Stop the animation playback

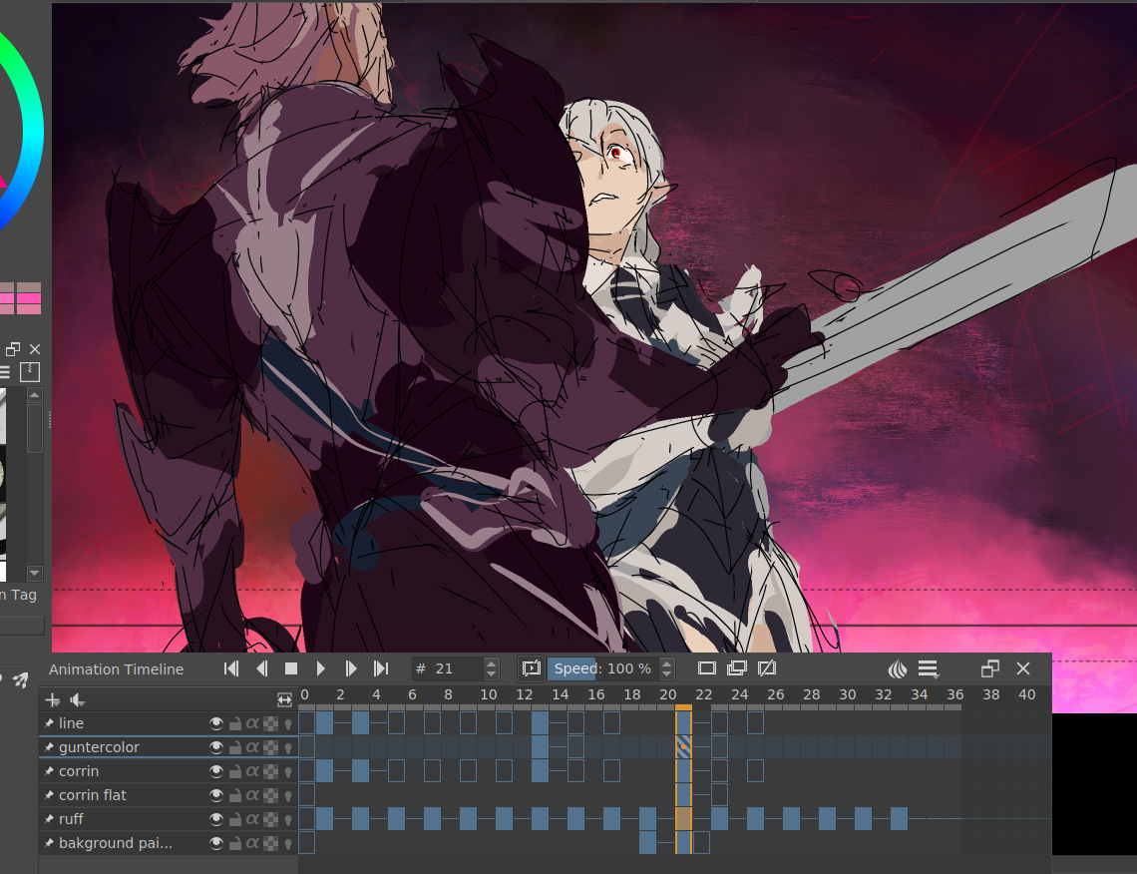[x=291, y=668]
